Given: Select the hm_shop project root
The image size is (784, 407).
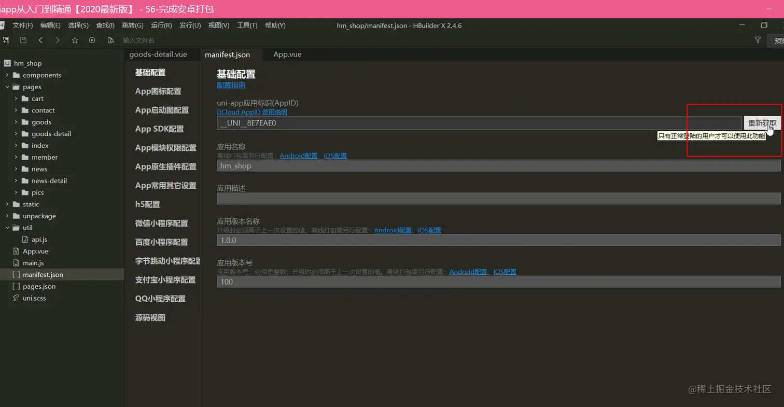Looking at the screenshot, I should click(27, 63).
